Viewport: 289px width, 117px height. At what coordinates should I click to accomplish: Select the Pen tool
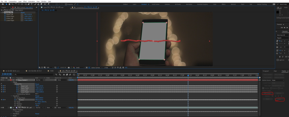(29, 4)
